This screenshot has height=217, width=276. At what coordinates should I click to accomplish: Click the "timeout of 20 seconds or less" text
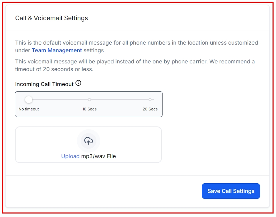click(x=54, y=69)
